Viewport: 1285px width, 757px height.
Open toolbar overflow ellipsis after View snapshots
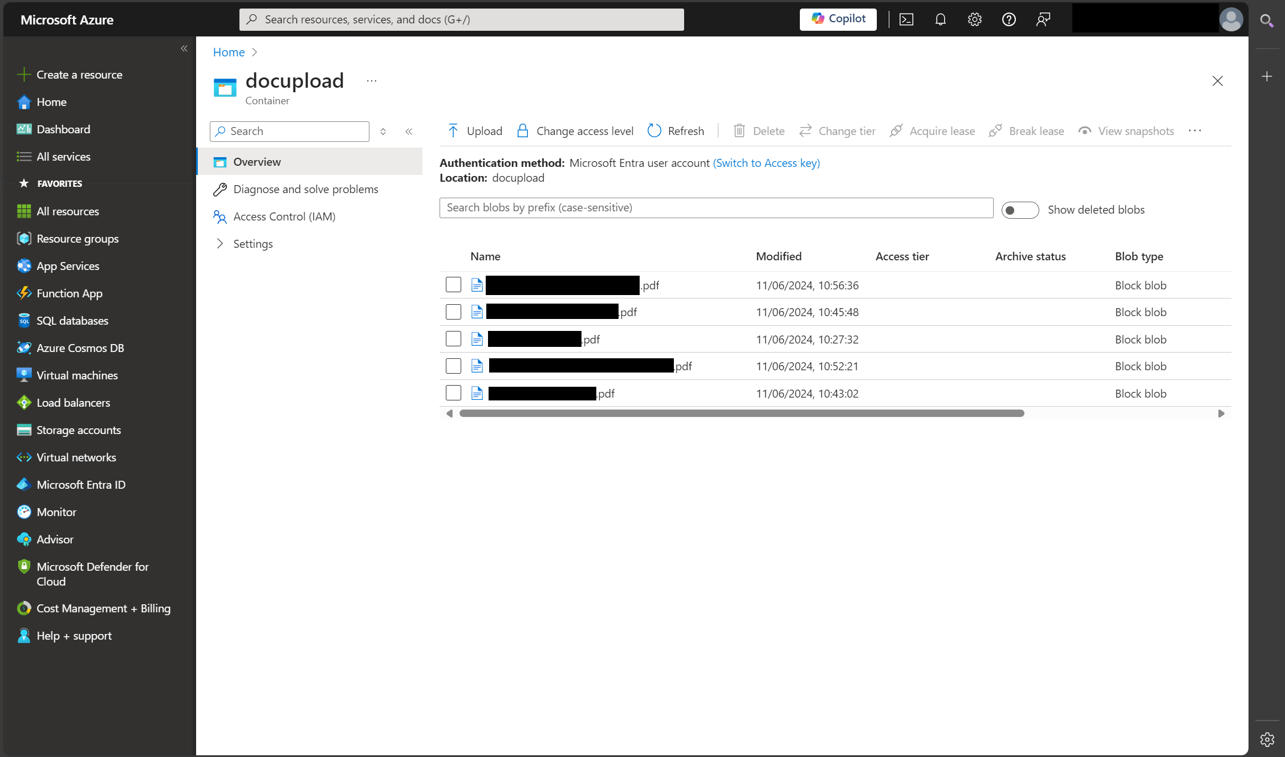click(x=1195, y=131)
